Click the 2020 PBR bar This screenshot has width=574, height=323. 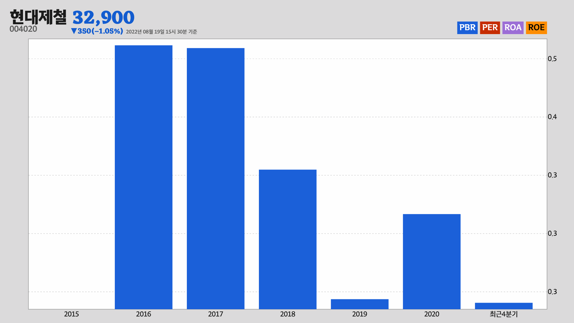[x=432, y=261]
